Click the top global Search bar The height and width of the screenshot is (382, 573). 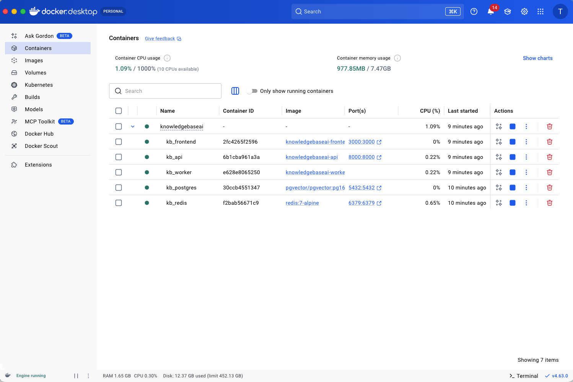point(378,11)
